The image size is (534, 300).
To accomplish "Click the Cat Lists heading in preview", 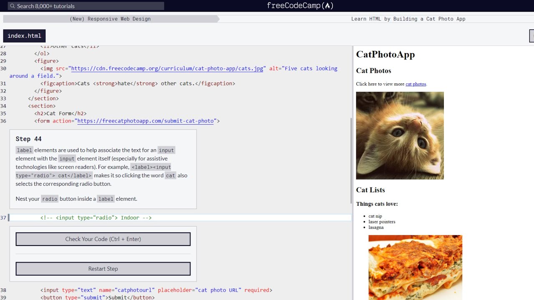I will tap(370, 190).
